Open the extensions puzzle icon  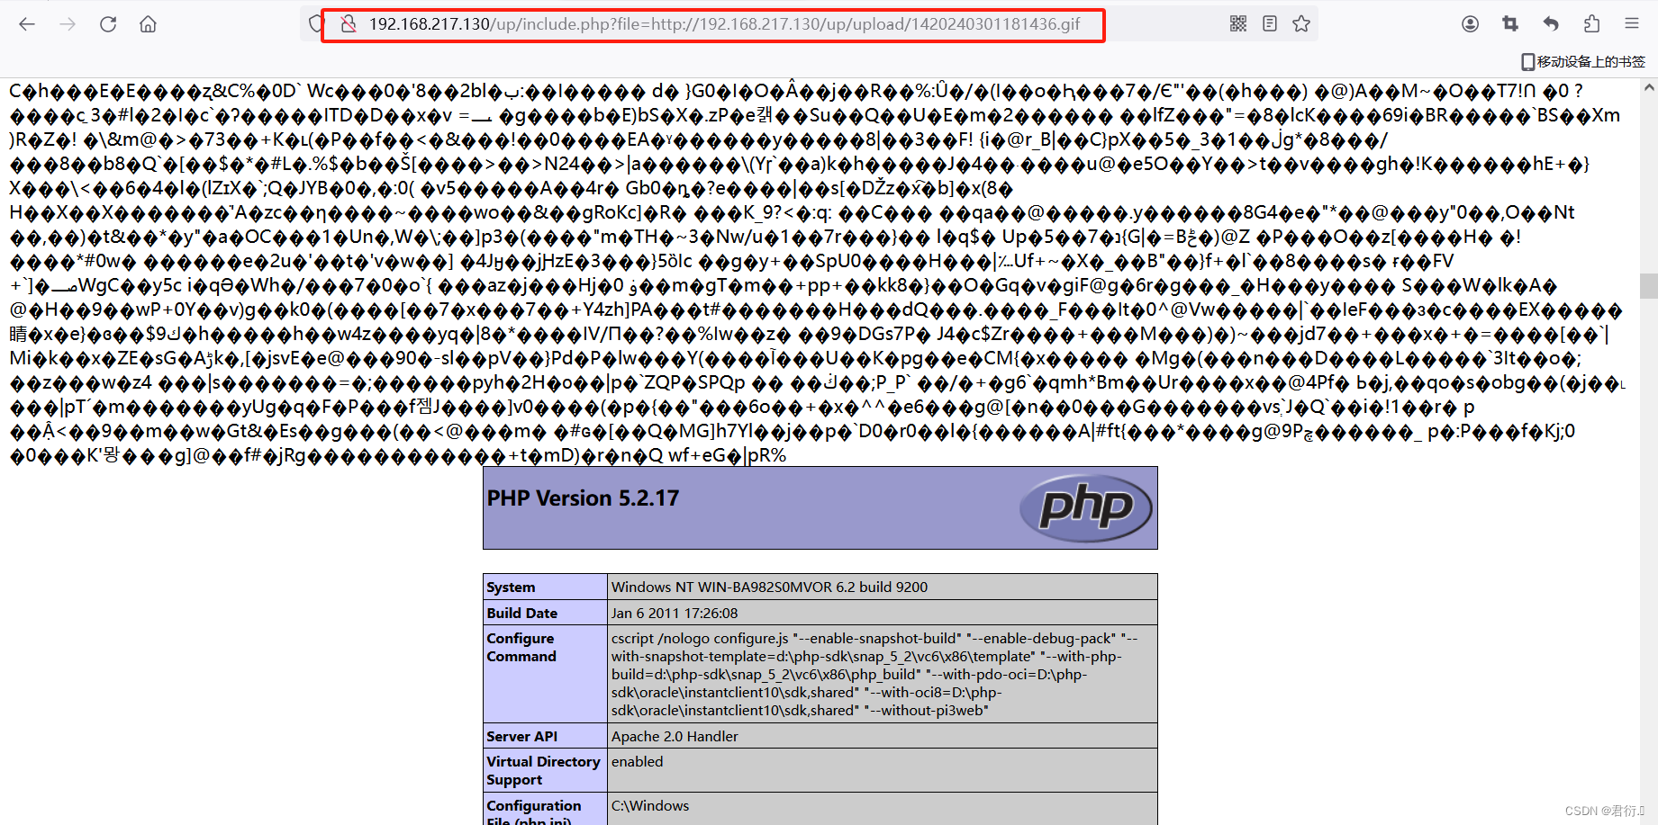click(1591, 24)
